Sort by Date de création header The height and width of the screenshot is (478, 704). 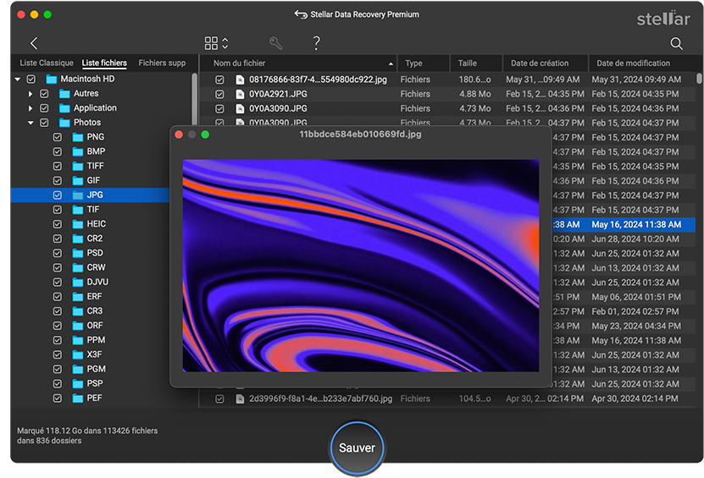(546, 63)
